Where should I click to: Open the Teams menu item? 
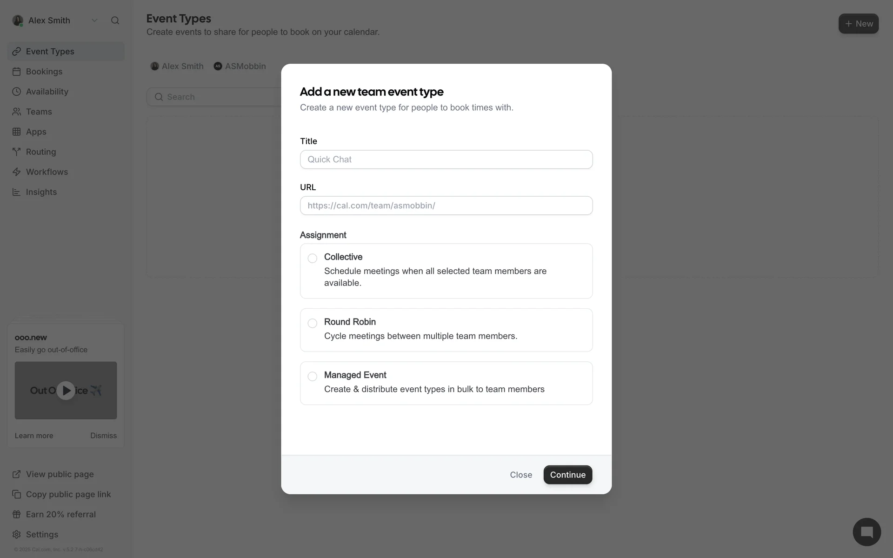(39, 112)
